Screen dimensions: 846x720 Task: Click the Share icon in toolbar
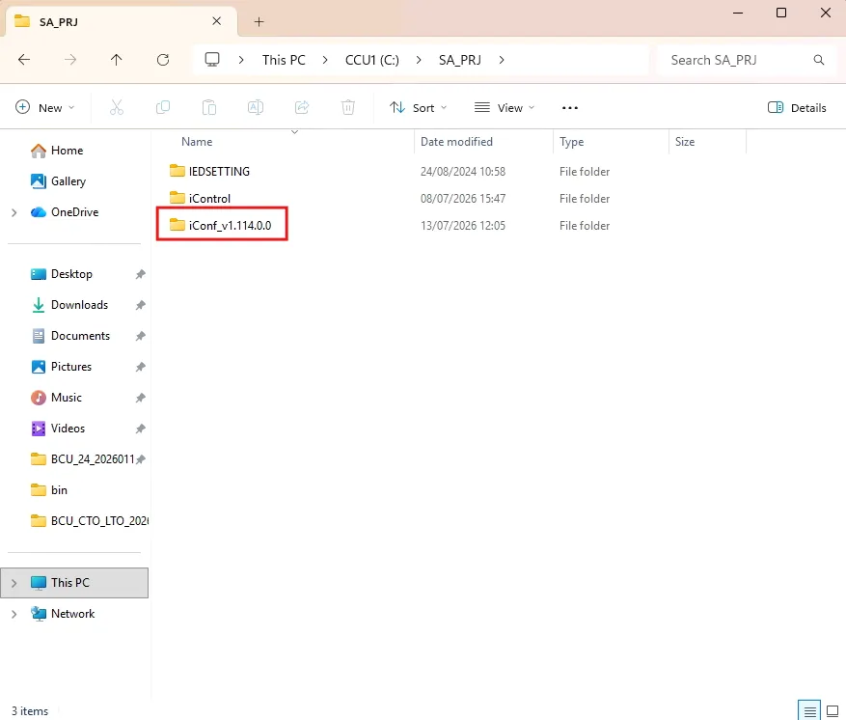click(302, 108)
